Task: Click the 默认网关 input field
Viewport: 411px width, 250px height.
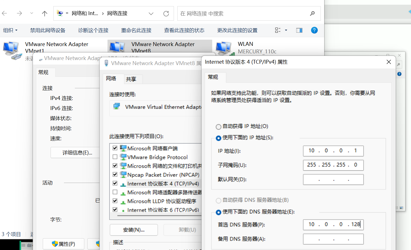Action: pyautogui.click(x=333, y=180)
